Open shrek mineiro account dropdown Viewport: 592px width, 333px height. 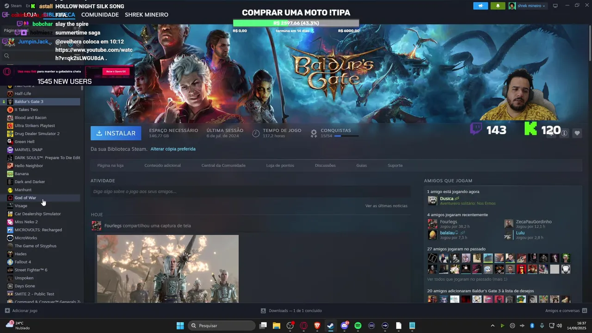click(x=527, y=6)
